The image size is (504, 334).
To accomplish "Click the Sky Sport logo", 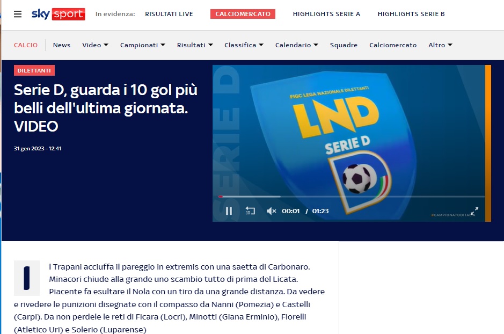I will (x=58, y=14).
